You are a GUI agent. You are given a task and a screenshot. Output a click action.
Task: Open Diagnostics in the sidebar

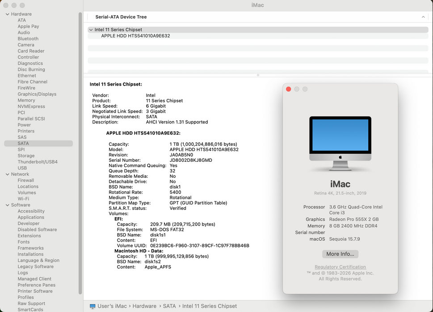coord(30,63)
